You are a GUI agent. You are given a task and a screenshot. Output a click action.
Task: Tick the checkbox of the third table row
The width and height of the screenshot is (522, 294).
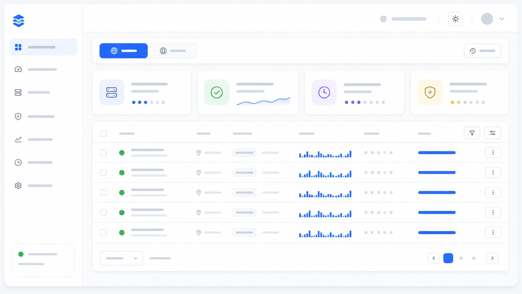tap(103, 193)
